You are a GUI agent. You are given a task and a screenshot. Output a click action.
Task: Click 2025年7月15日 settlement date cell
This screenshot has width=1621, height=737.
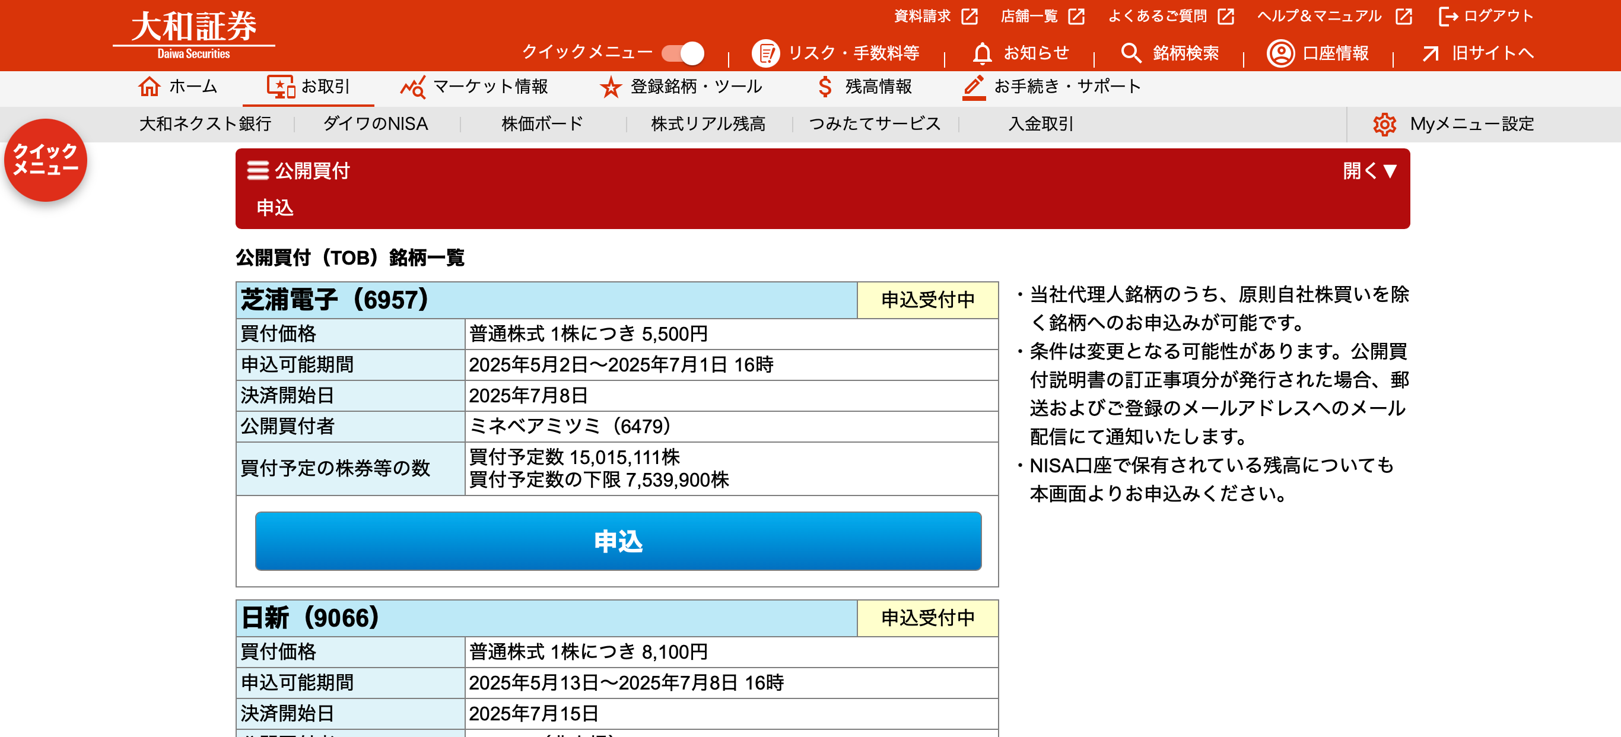731,714
